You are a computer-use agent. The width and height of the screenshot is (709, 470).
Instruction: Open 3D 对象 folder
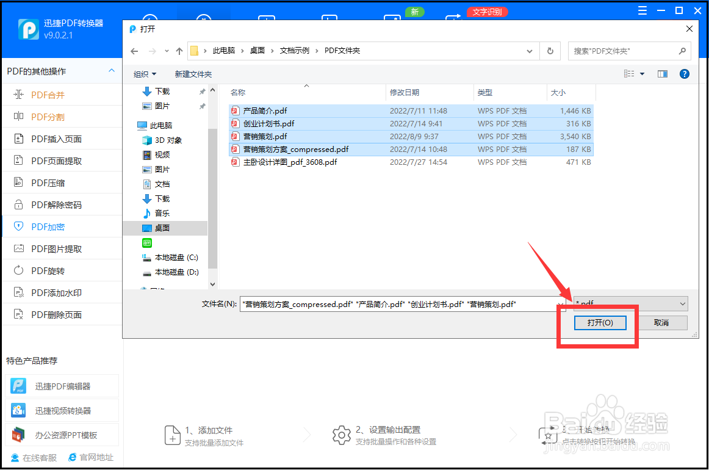(x=168, y=140)
